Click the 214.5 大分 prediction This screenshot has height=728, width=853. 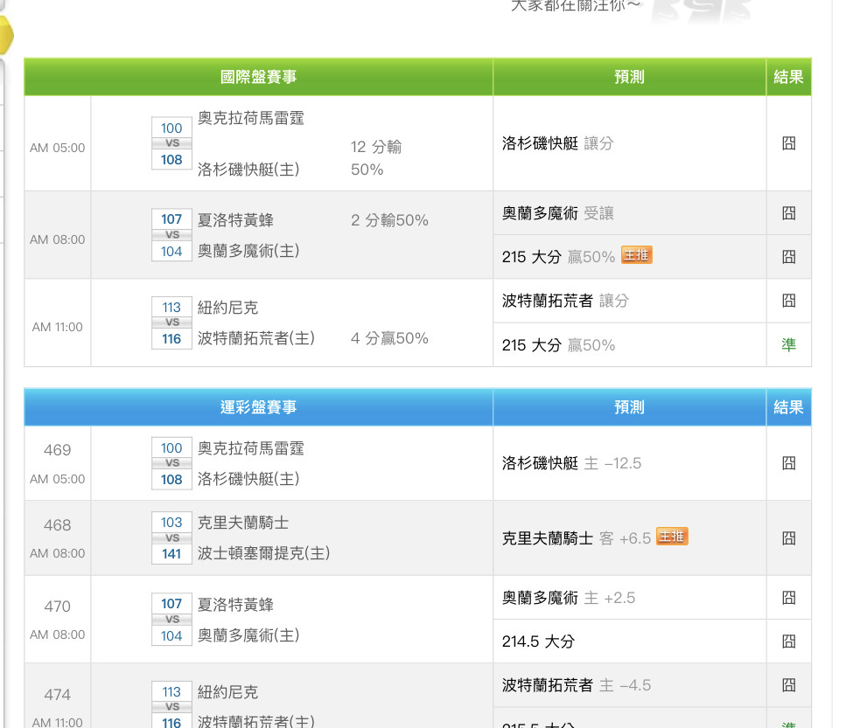(x=538, y=641)
